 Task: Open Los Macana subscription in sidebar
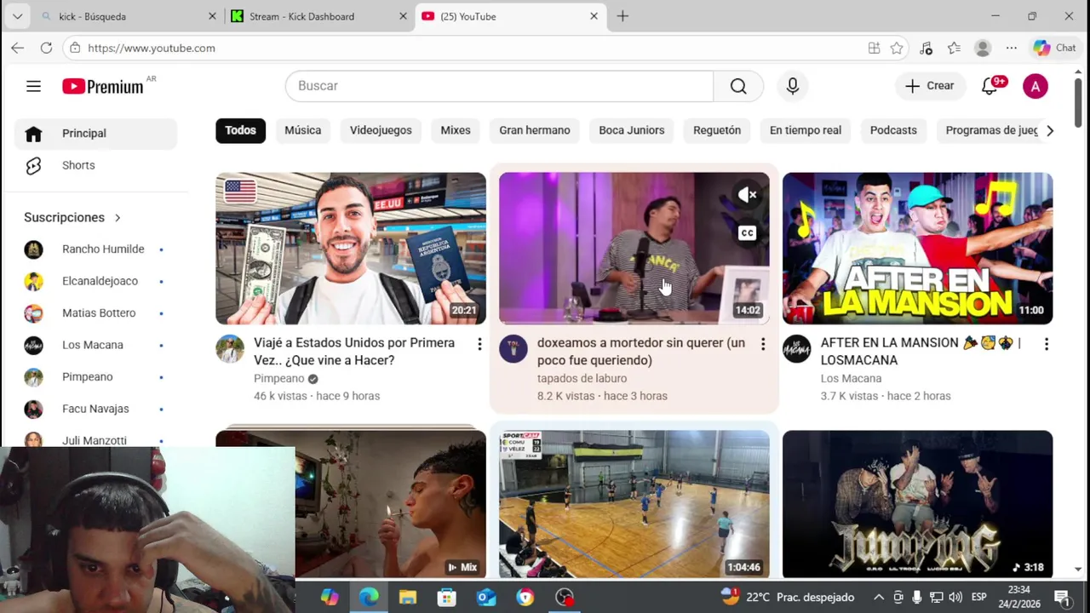click(95, 345)
